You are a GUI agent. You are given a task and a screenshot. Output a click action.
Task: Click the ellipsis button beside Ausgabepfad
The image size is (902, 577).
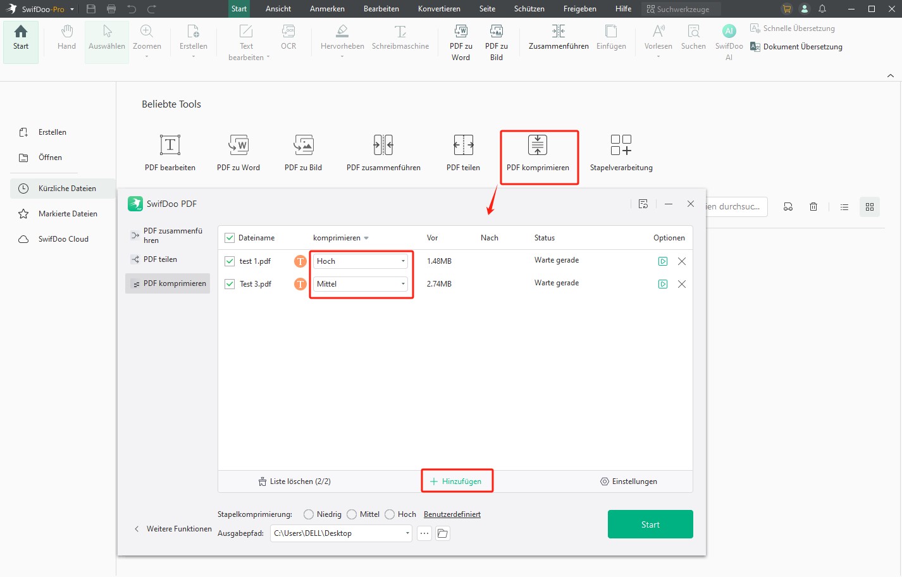424,533
